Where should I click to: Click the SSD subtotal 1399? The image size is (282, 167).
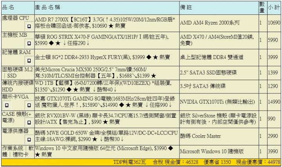273,72
